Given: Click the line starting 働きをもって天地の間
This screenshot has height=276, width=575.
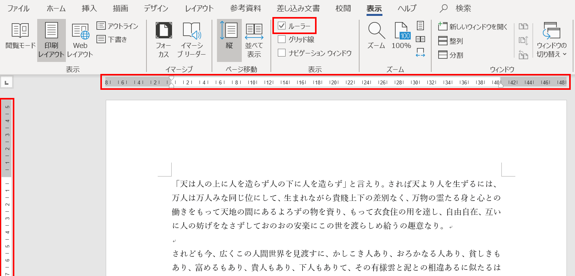Looking at the screenshot, I should pyautogui.click(x=336, y=212).
